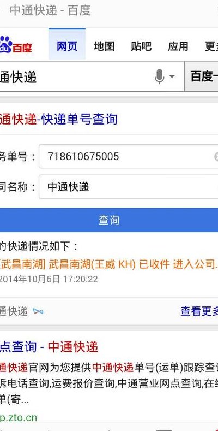Open the 贴吧 tab
The width and height of the screenshot is (218, 431).
[141, 46]
